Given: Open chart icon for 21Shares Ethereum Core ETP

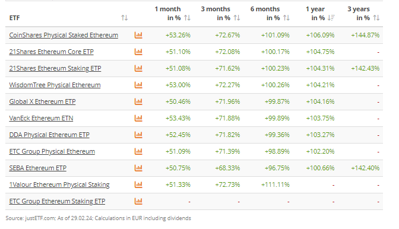Looking at the screenshot, I should tap(138, 52).
